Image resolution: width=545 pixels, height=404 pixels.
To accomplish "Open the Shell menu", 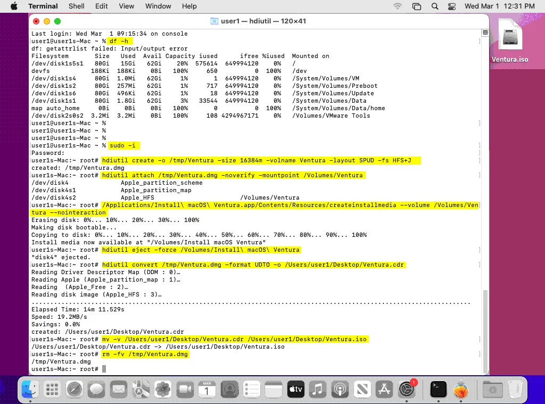I will (77, 6).
